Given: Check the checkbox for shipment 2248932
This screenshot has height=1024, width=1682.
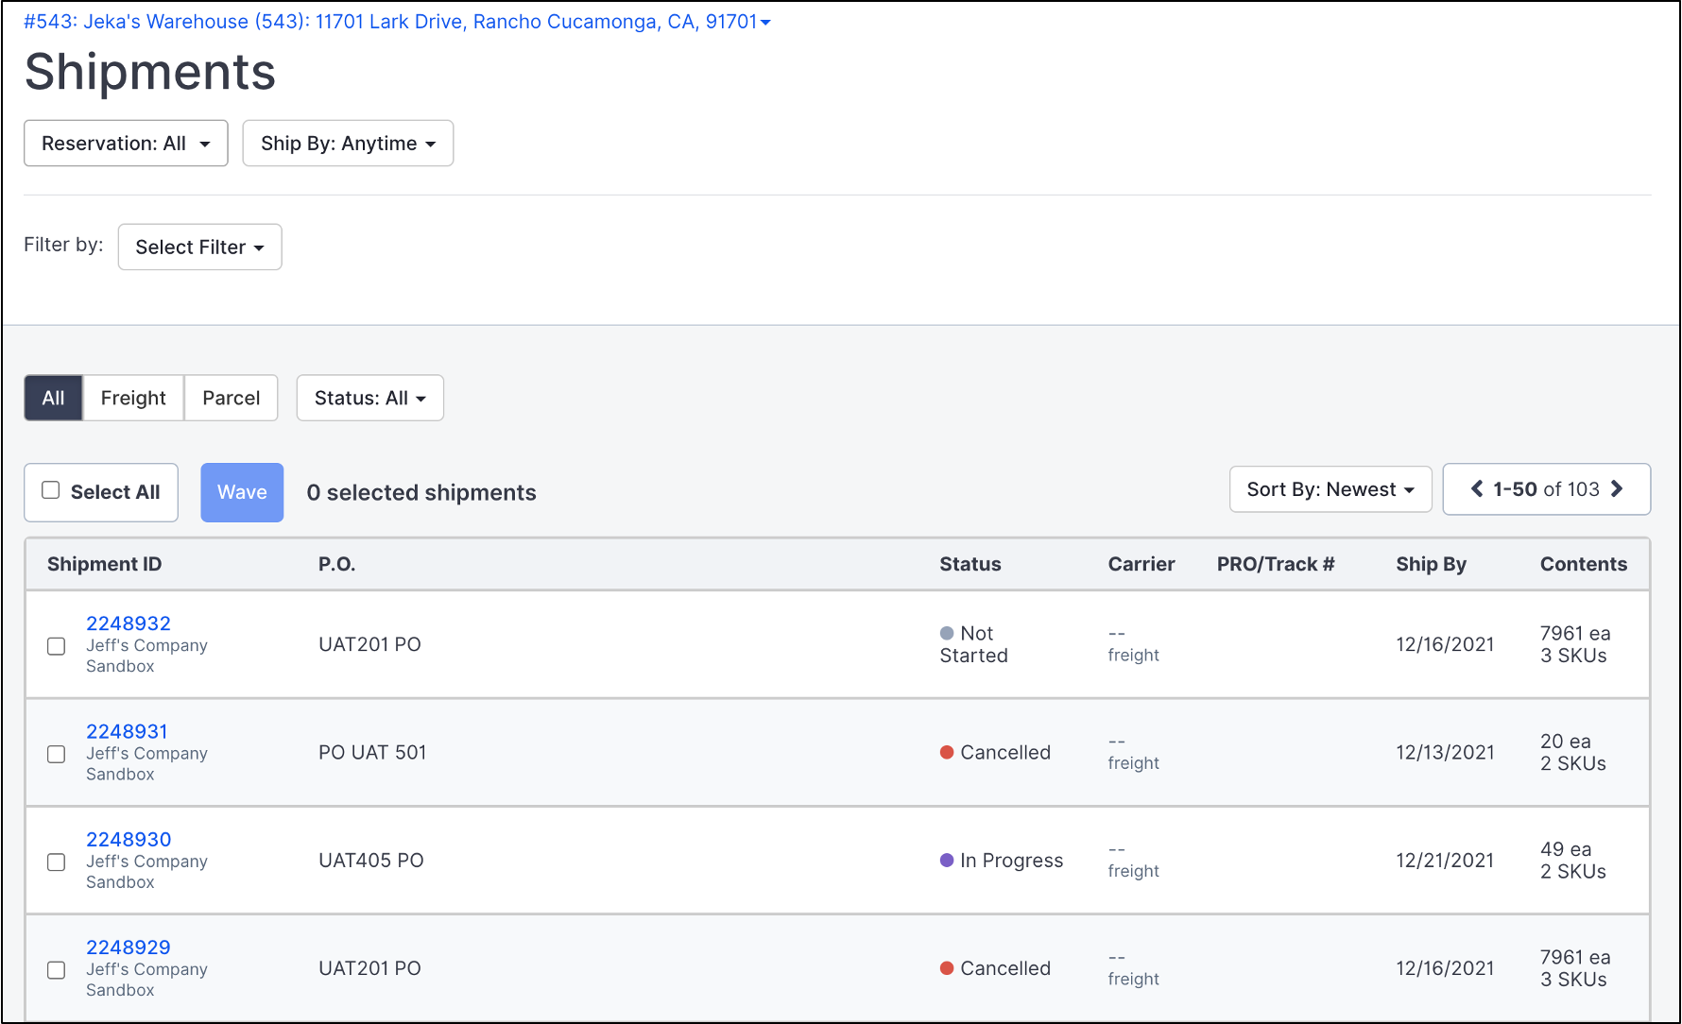Looking at the screenshot, I should (56, 646).
